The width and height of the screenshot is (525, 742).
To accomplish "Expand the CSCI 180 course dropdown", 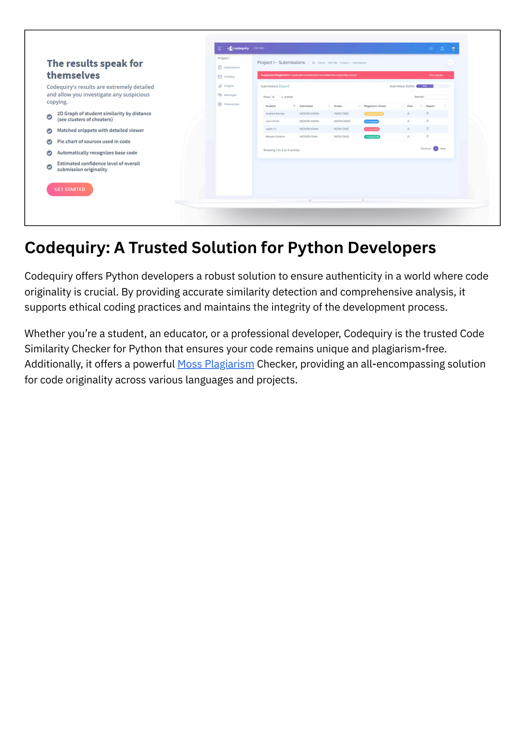I will 260,48.
